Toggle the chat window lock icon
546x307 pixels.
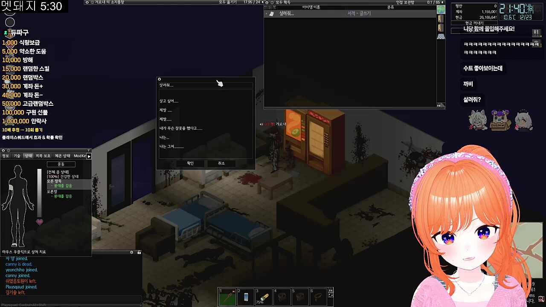(x=139, y=252)
